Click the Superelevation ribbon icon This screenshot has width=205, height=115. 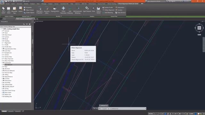click(x=55, y=10)
